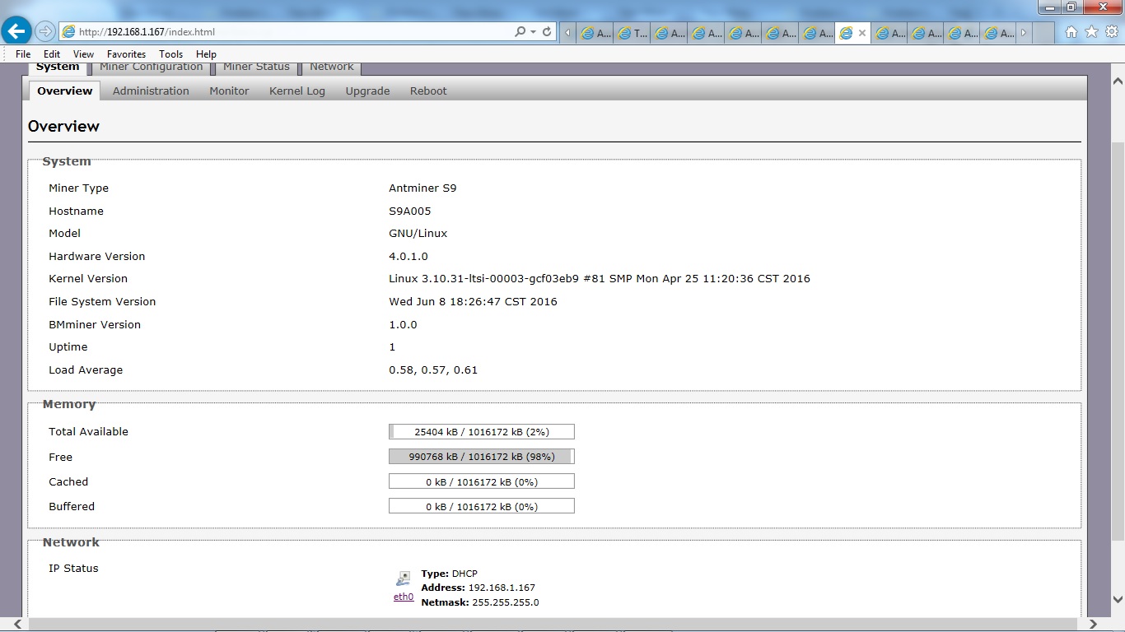Open the address bar autocomplete dropdown arrow
The height and width of the screenshot is (632, 1125).
(534, 31)
